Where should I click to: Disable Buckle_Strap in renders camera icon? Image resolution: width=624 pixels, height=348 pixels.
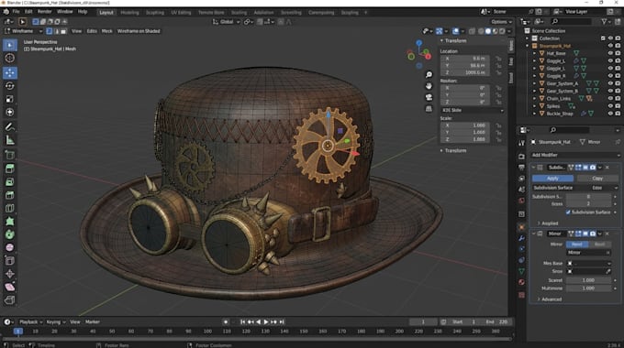(618, 114)
